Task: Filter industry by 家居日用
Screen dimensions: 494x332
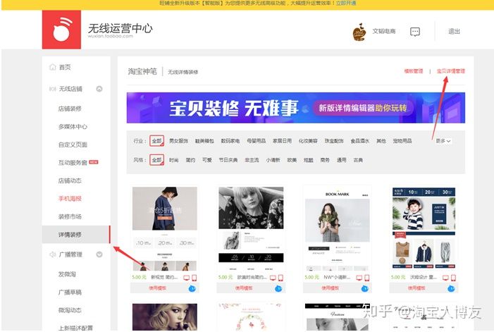Action: coord(282,141)
